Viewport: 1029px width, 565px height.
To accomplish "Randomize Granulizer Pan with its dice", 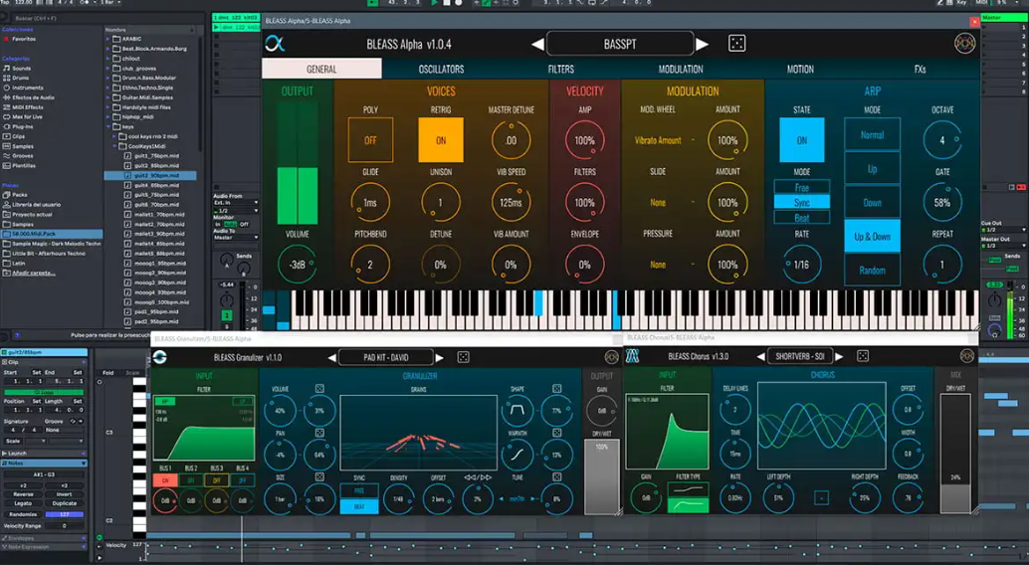I will (x=319, y=433).
